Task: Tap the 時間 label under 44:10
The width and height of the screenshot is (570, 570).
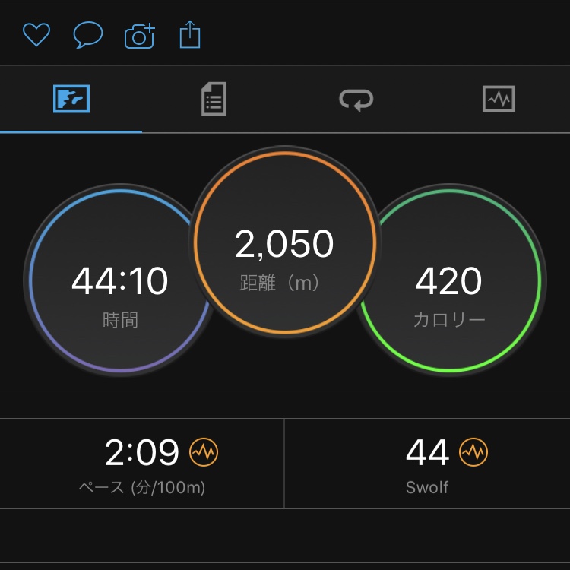Action: [120, 320]
